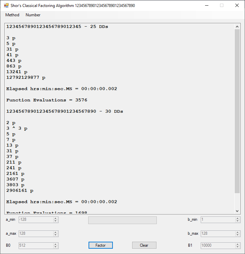Increase a_max using the up spinner arrow
The height and width of the screenshot is (254, 245).
pyautogui.click(x=56, y=232)
